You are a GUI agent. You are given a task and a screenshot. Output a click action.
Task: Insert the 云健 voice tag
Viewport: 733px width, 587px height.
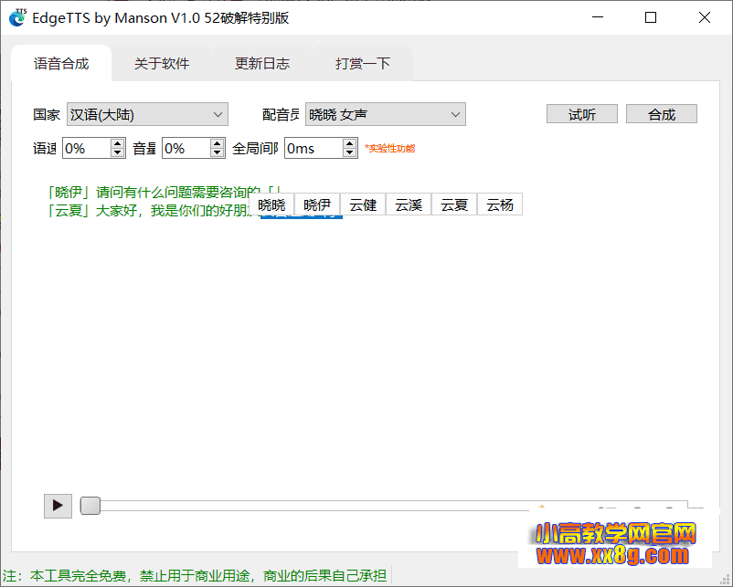pyautogui.click(x=363, y=205)
